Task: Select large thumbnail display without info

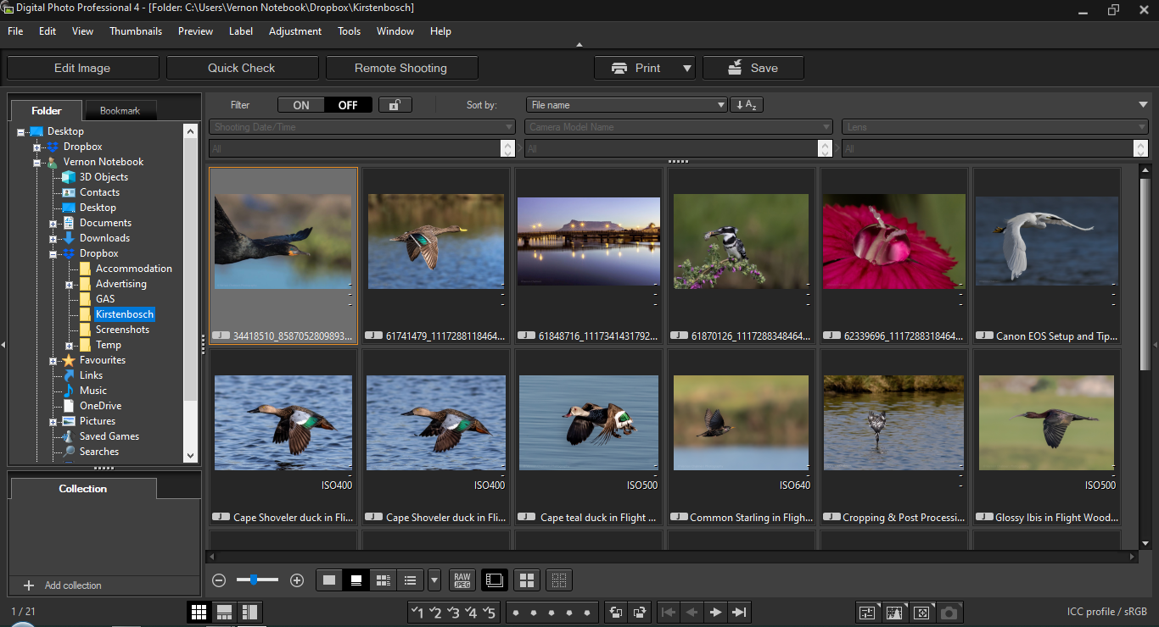Action: click(330, 580)
